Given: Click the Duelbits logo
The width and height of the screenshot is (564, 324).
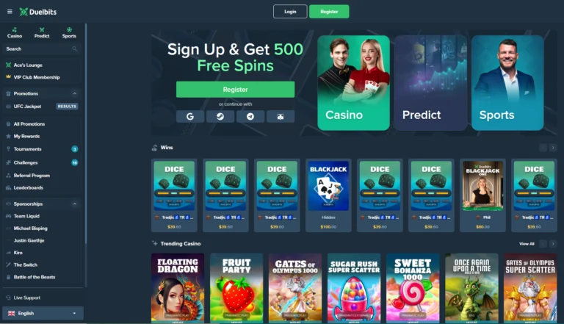Looking at the screenshot, I should pos(37,12).
